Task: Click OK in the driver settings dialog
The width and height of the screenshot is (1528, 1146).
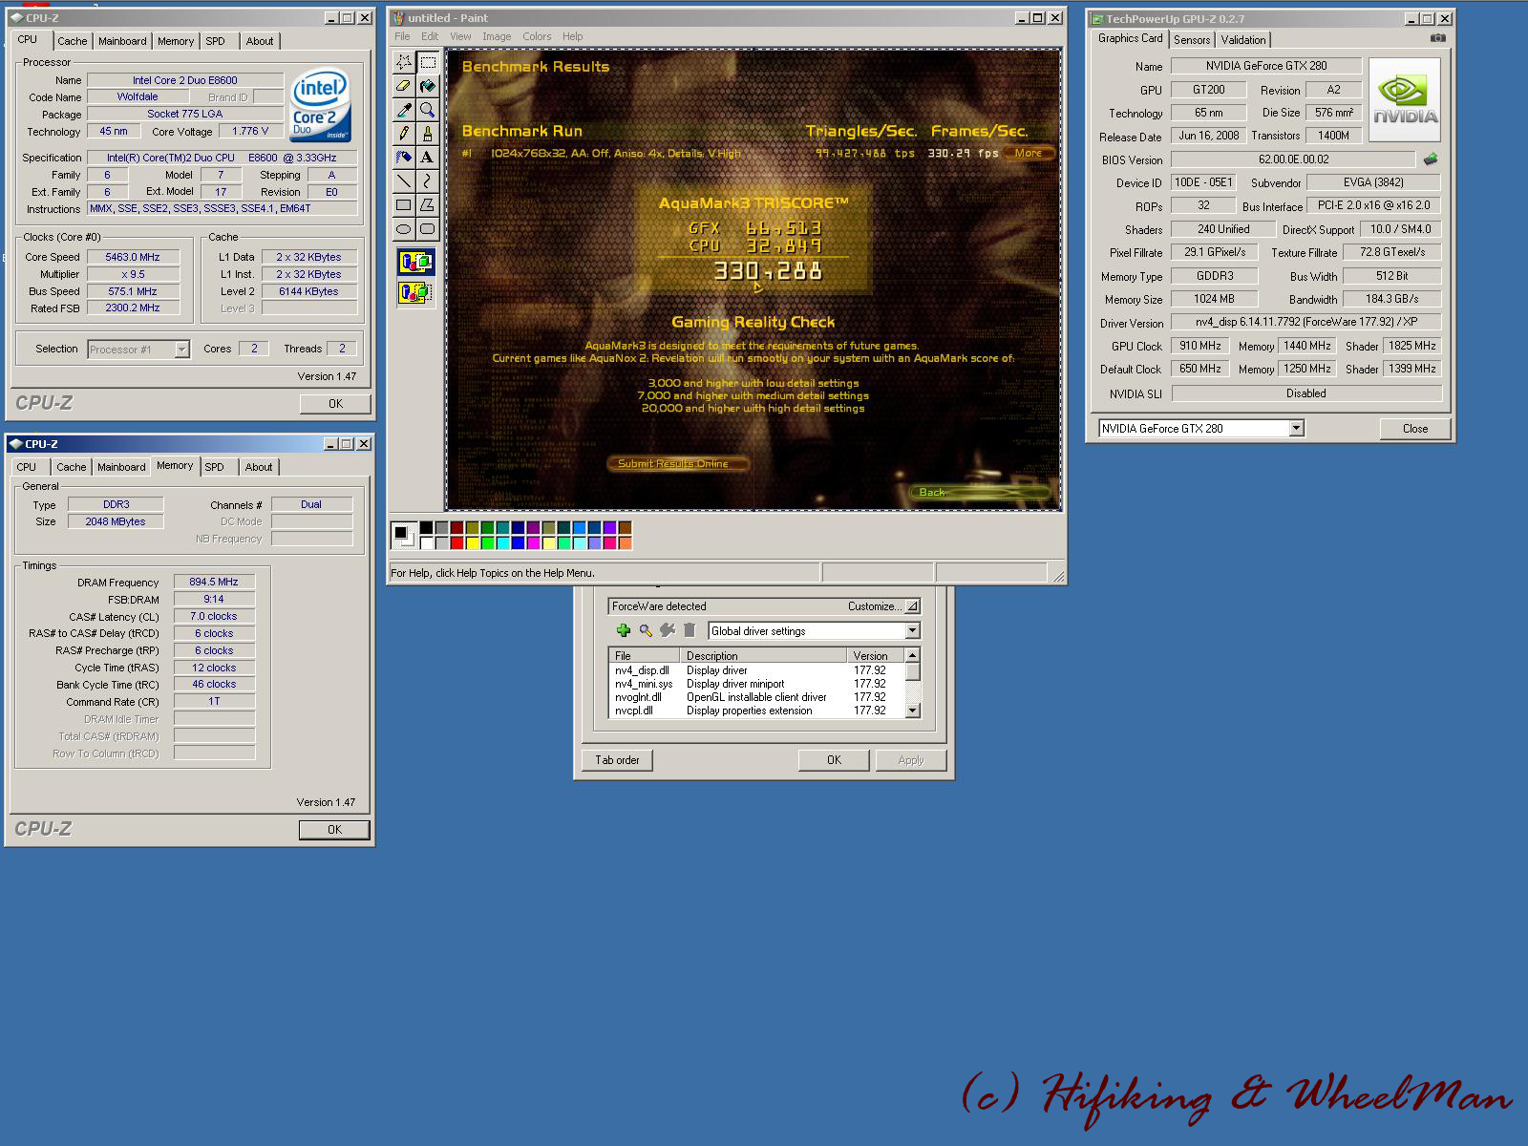Action: (834, 760)
